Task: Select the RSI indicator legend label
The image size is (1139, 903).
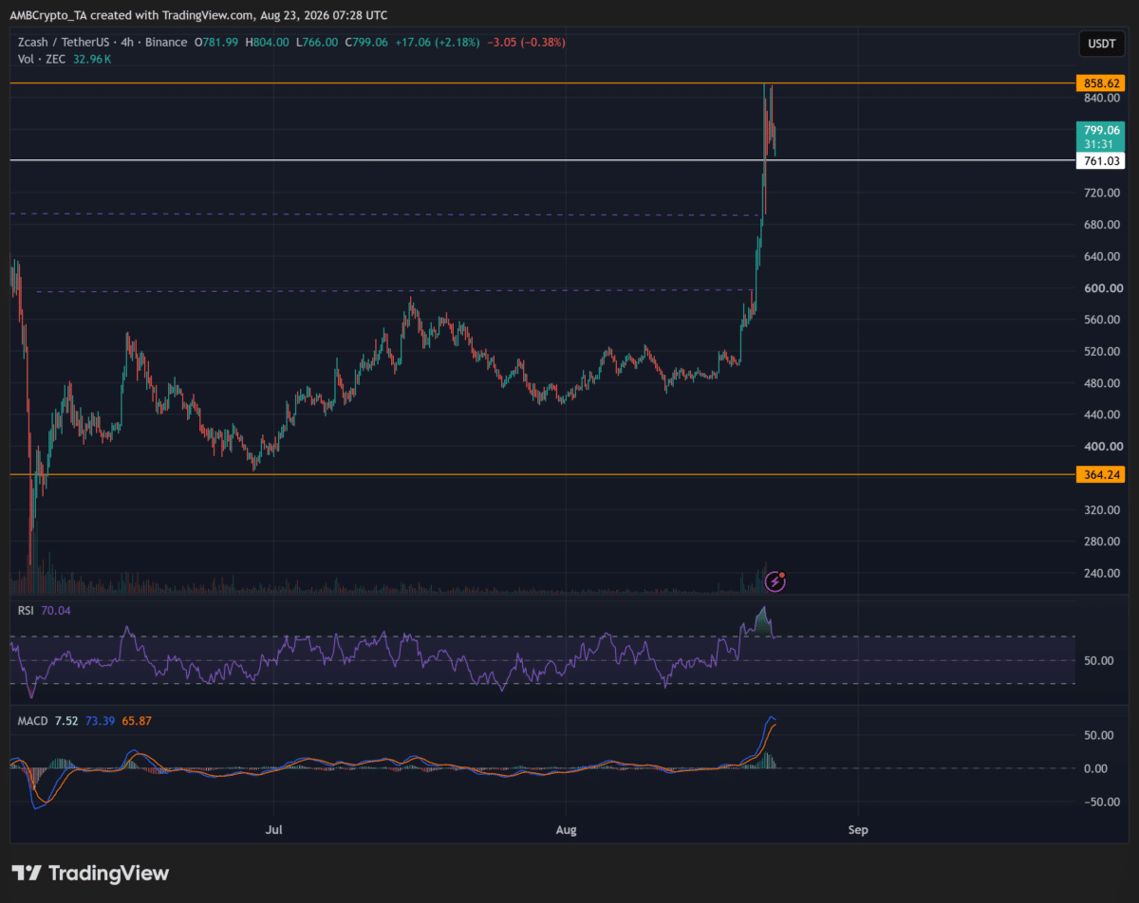Action: (x=27, y=612)
